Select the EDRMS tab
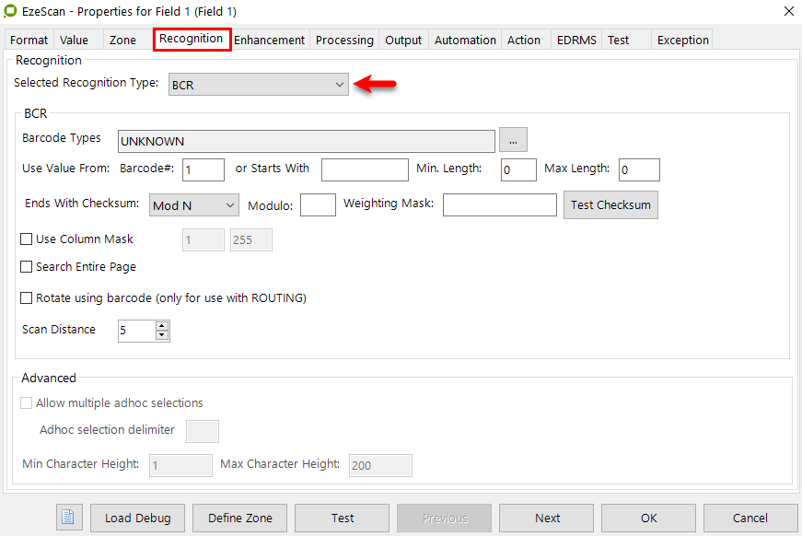Image resolution: width=802 pixels, height=536 pixels. 576,40
